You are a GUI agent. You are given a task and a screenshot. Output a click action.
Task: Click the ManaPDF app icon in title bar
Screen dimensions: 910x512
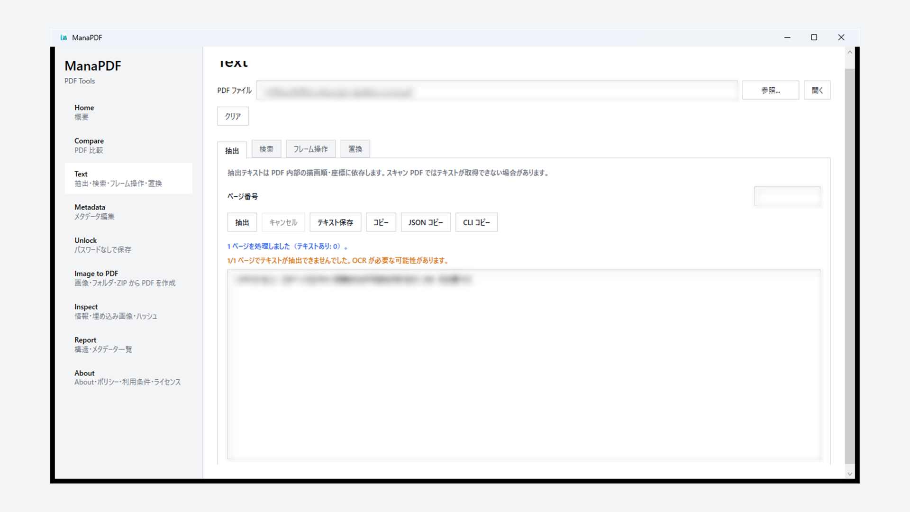(x=64, y=37)
